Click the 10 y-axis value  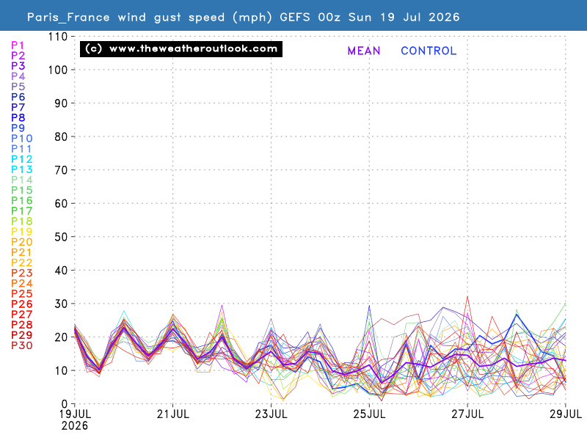[x=61, y=370]
